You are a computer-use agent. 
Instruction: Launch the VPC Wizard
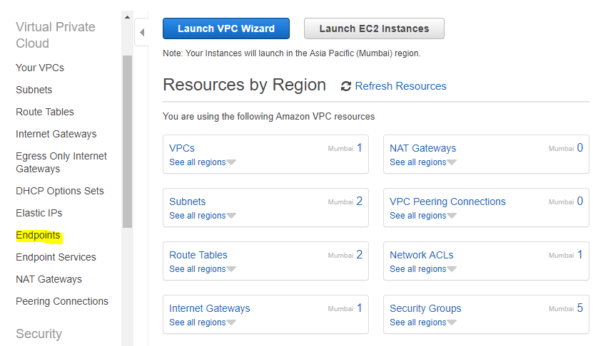[x=226, y=28]
